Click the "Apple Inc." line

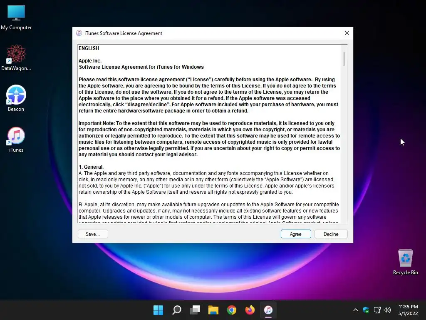point(90,61)
